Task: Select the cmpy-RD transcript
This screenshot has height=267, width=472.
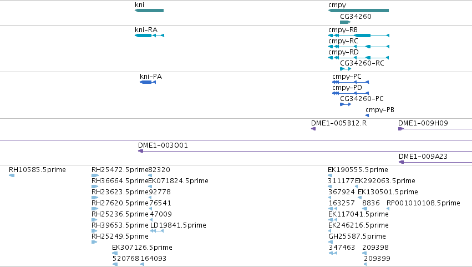Action: 358,58
